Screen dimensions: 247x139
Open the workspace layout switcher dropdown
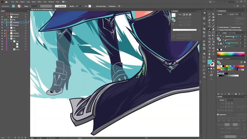(x=64, y=2)
